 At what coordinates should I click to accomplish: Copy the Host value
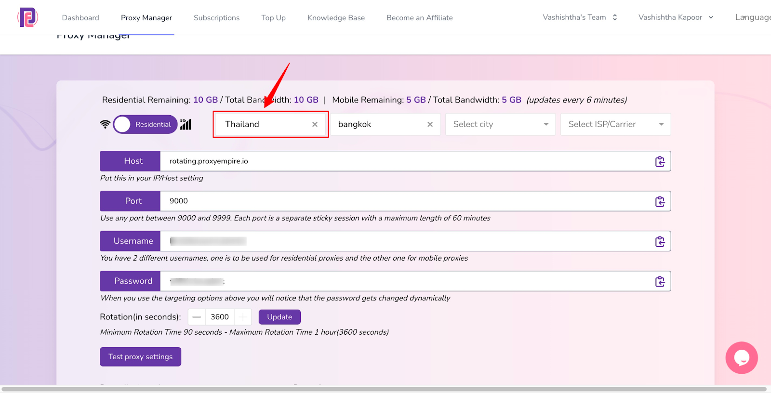[x=660, y=161]
